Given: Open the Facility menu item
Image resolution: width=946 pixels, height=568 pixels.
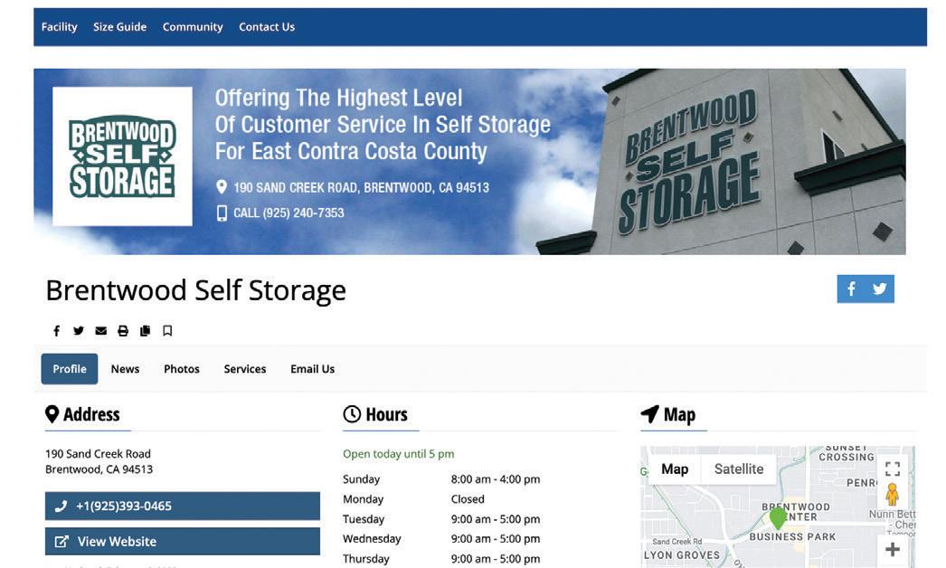Looking at the screenshot, I should [59, 27].
